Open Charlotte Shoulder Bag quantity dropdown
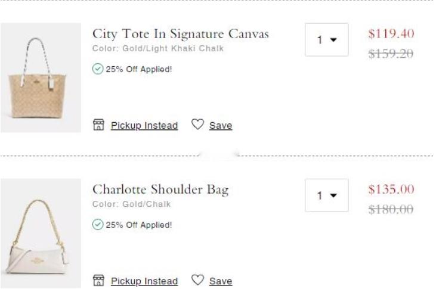This screenshot has width=436, height=289. pos(326,195)
